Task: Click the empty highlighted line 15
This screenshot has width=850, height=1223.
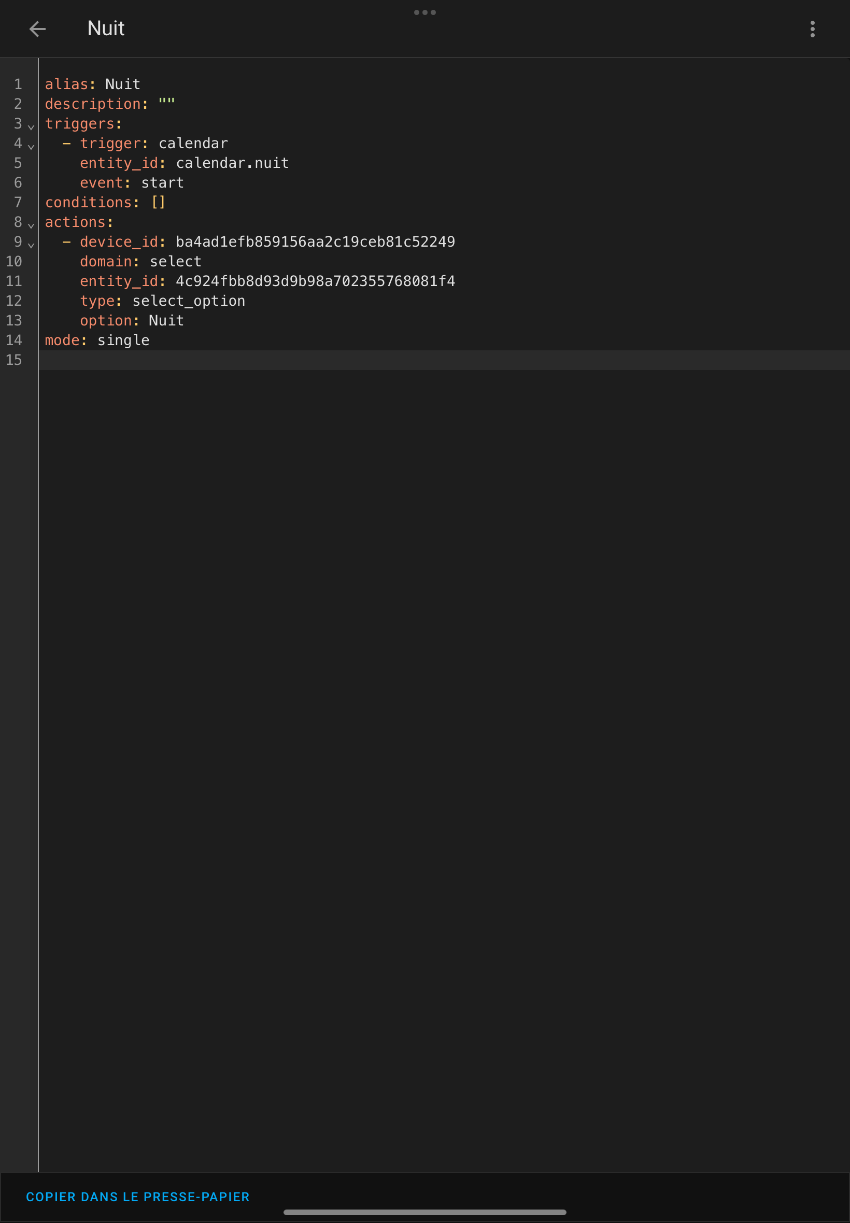Action: pyautogui.click(x=426, y=360)
